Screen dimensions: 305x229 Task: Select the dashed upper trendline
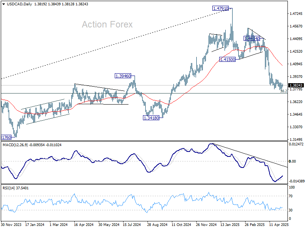pos(117,44)
